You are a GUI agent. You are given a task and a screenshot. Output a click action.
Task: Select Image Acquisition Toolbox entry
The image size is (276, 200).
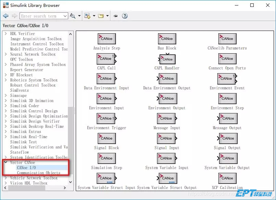36,39
